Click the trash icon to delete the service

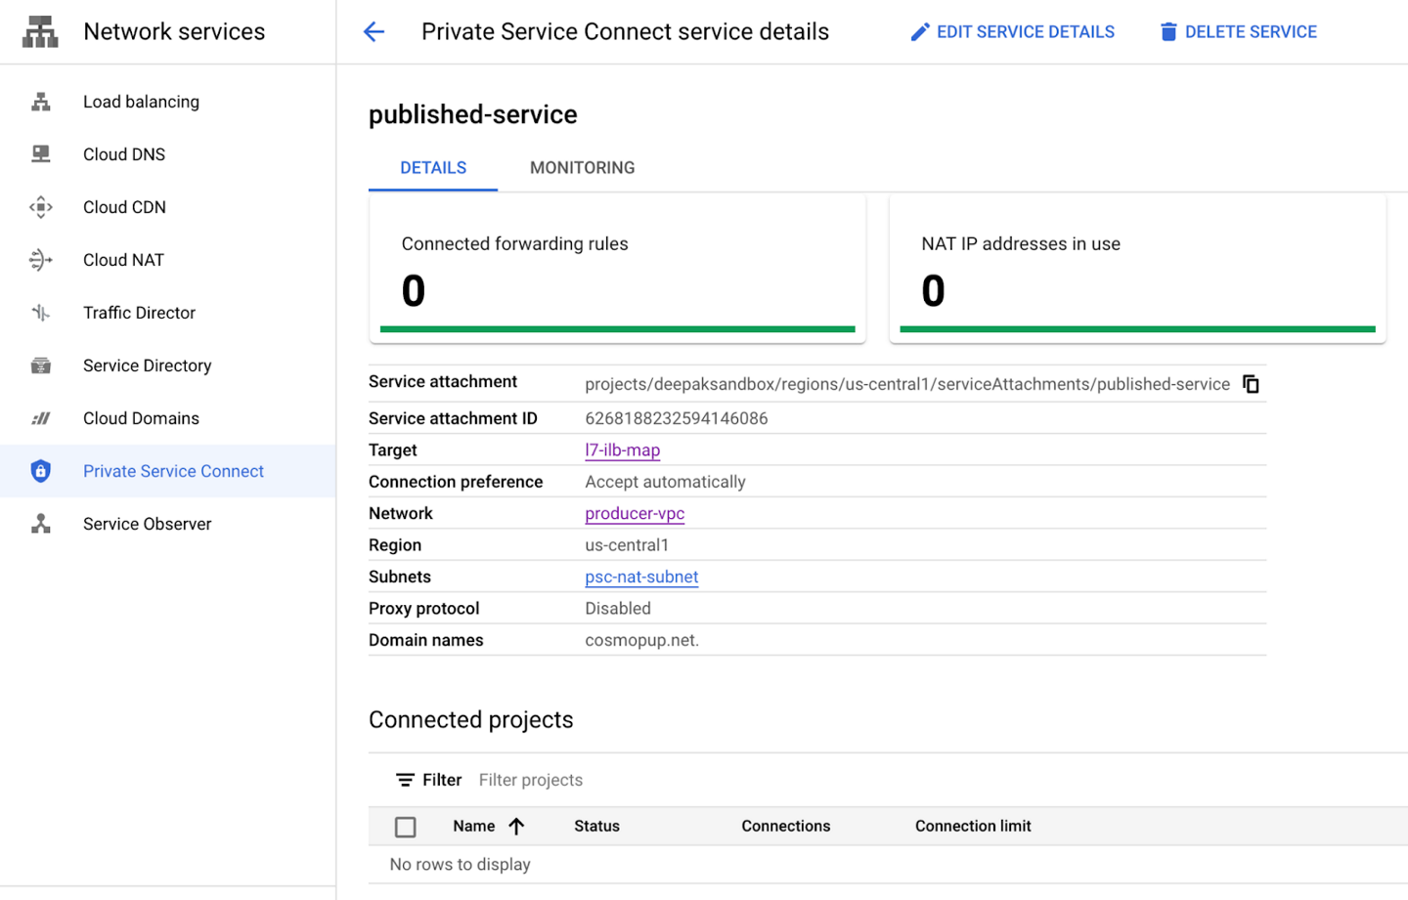(1168, 30)
